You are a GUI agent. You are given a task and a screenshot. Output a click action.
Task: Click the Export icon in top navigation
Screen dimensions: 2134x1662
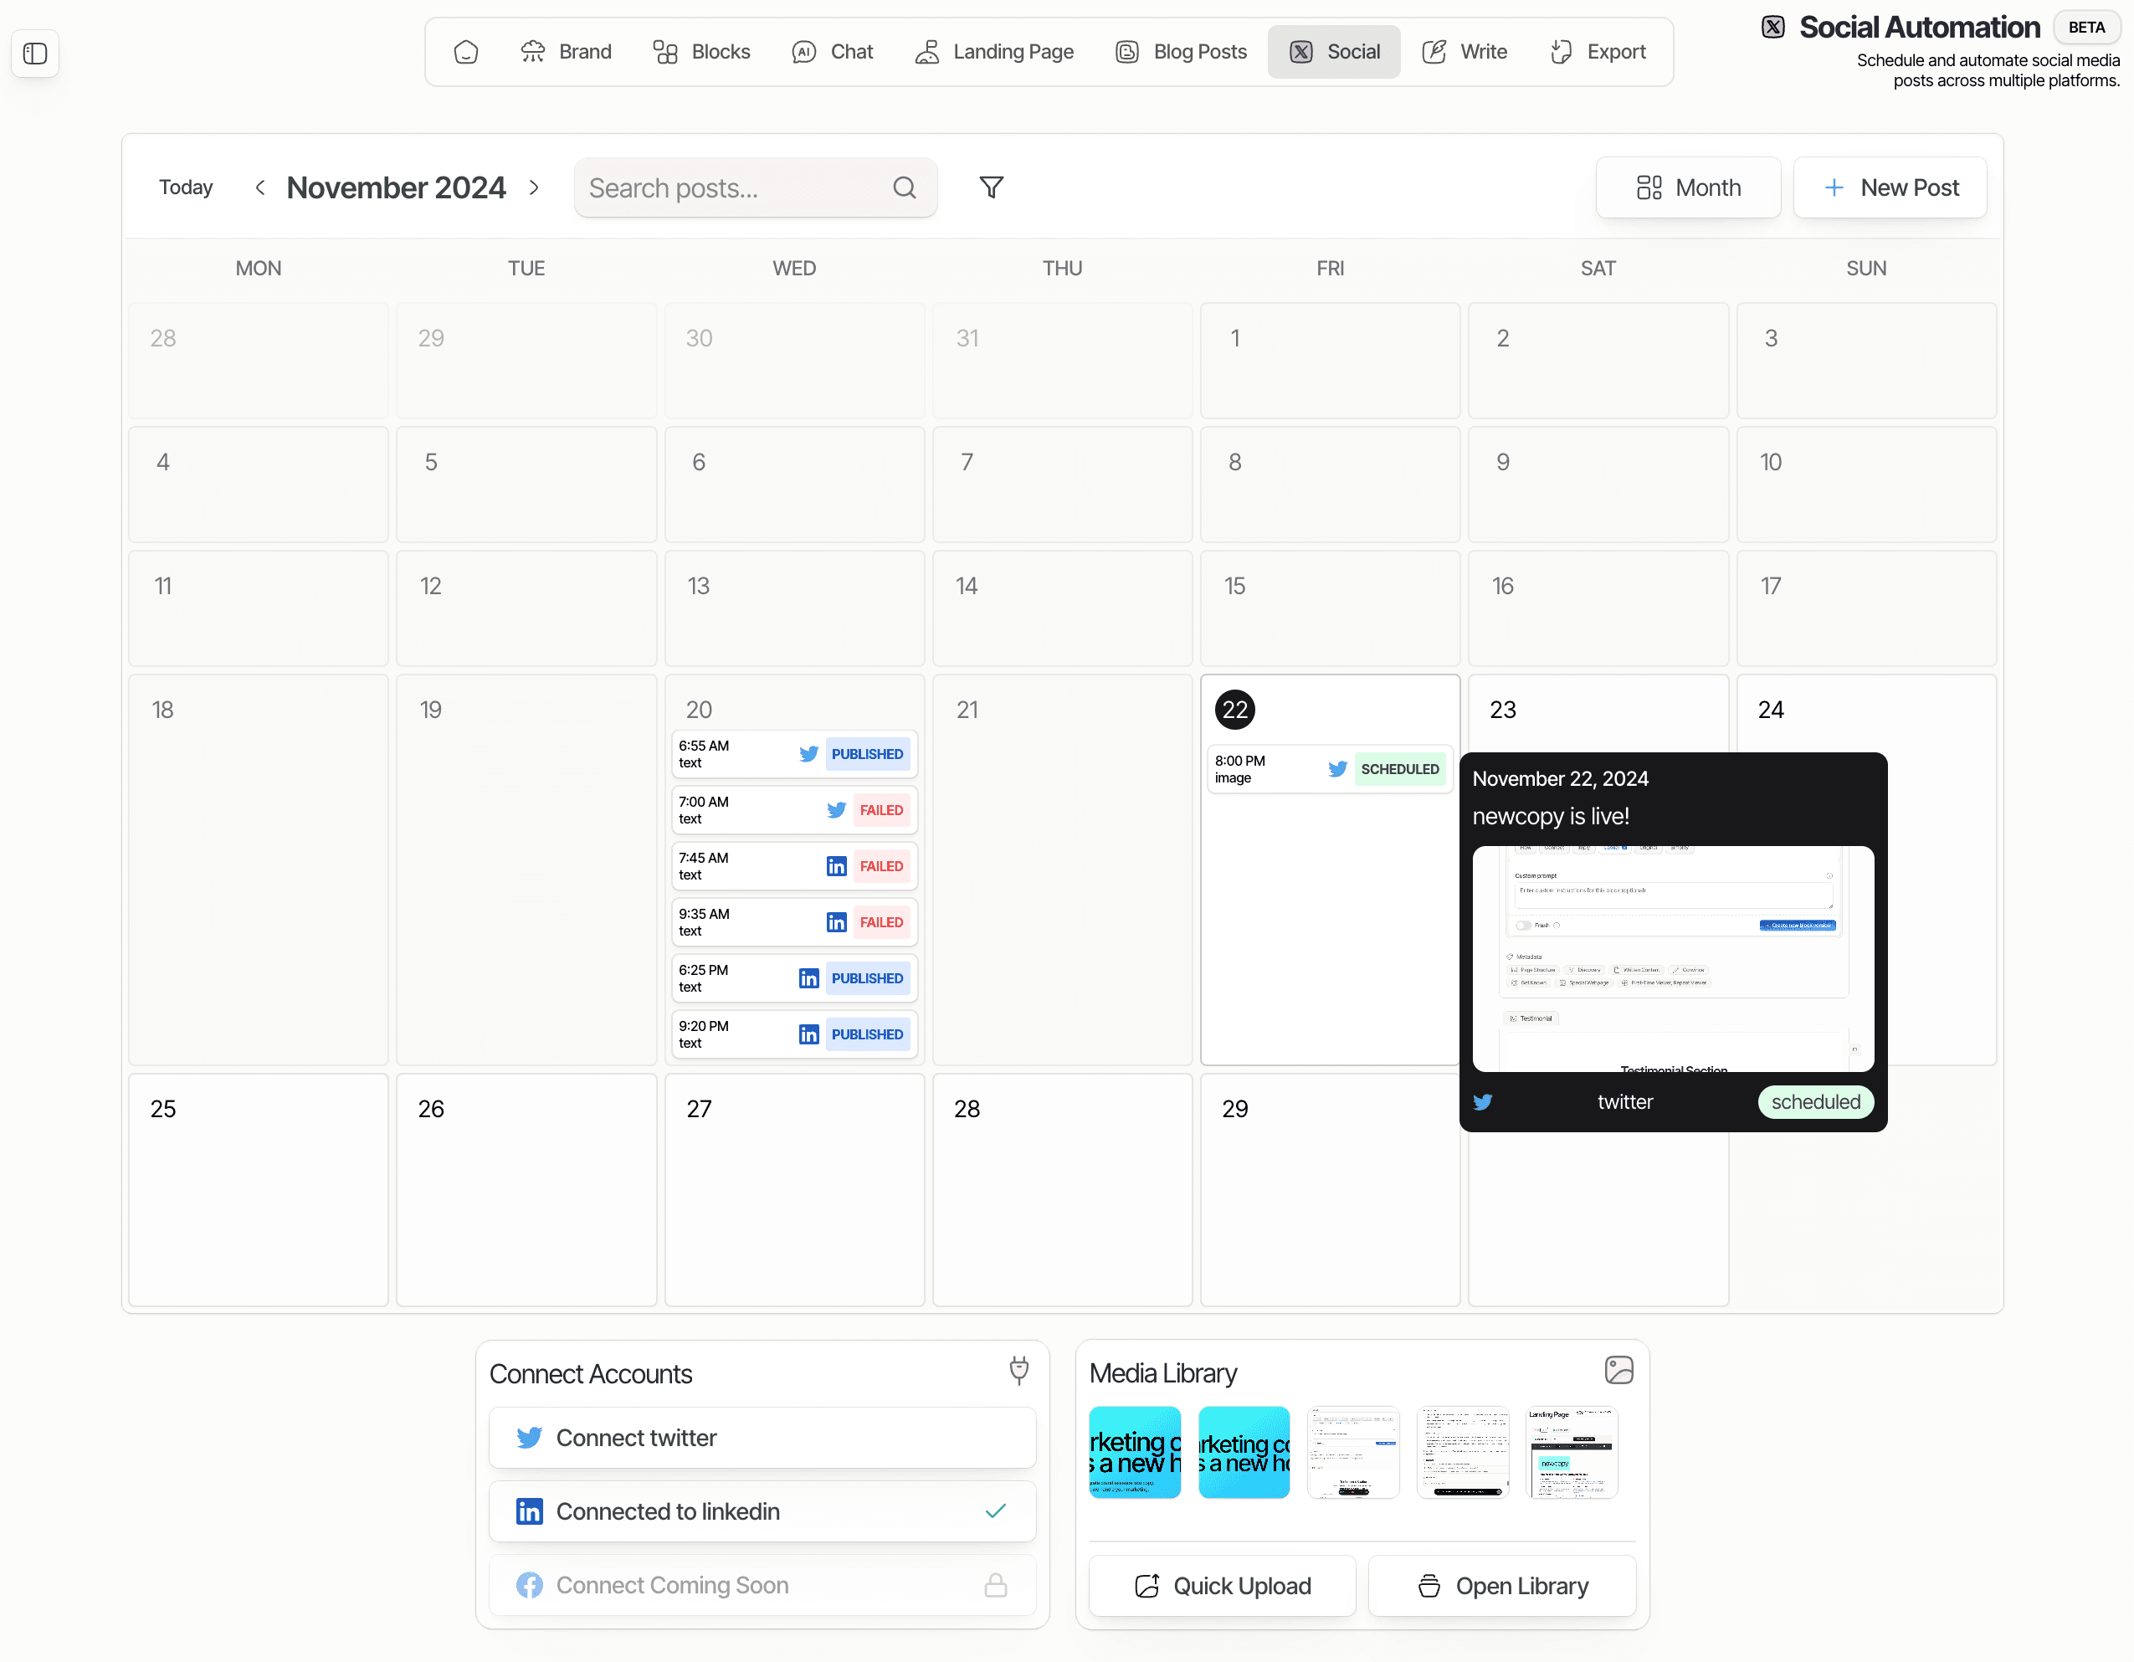1561,50
